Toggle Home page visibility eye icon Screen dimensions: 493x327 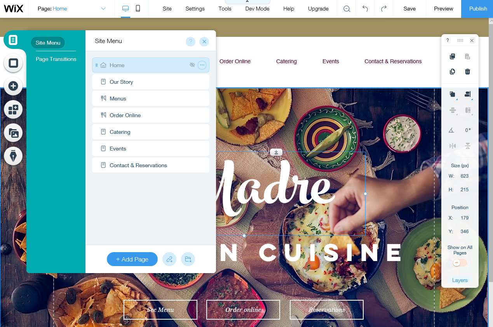[192, 65]
